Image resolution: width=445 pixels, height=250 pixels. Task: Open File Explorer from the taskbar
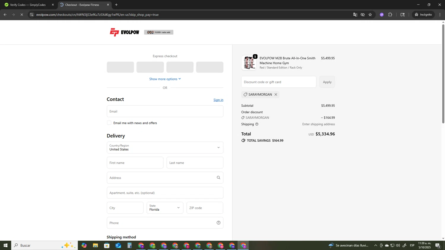click(x=95, y=245)
